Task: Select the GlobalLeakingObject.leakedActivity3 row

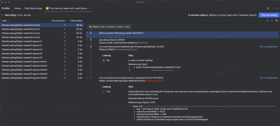Action: 42,37
